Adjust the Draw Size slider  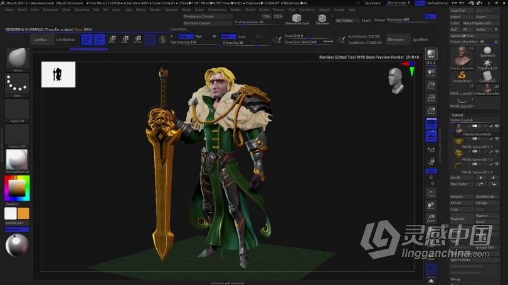[309, 42]
